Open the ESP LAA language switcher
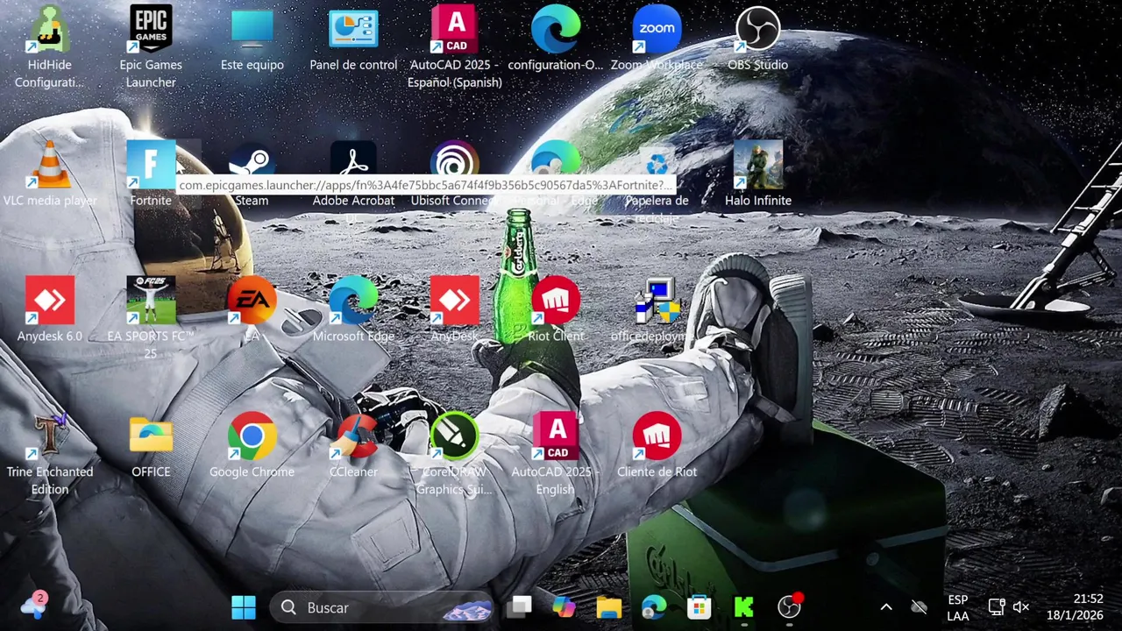Screen dimensions: 1122x631 (958, 607)
